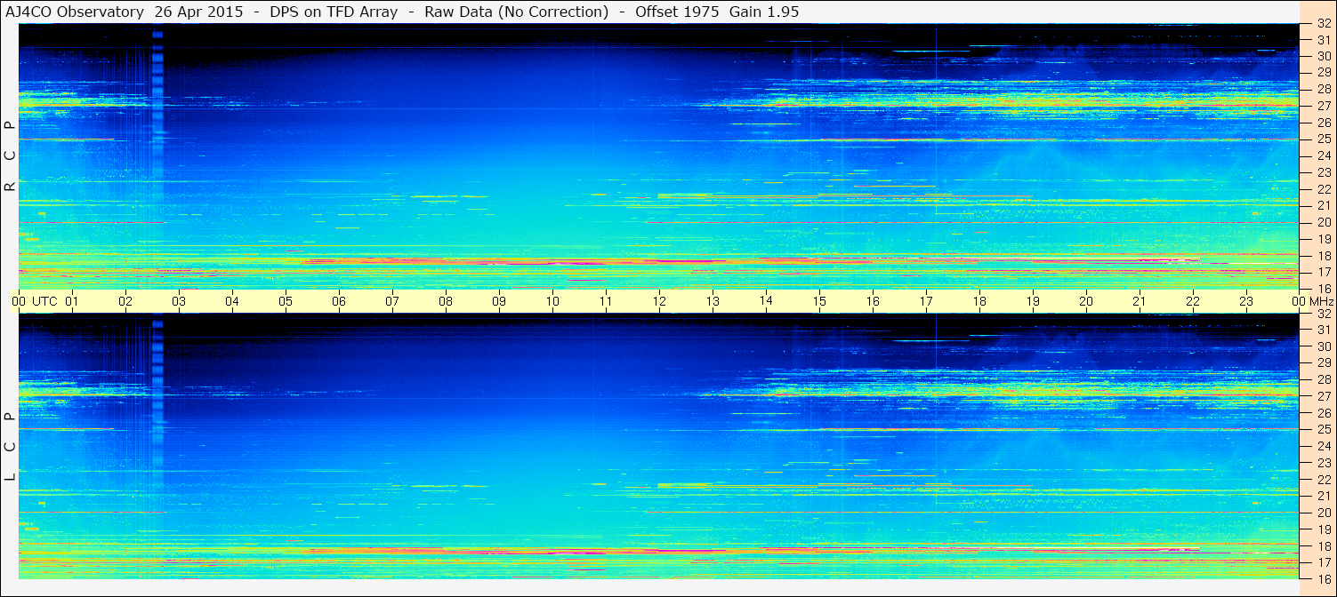The height and width of the screenshot is (597, 1337).
Task: Select the date 26 Apr 2015
Action: [x=199, y=12]
